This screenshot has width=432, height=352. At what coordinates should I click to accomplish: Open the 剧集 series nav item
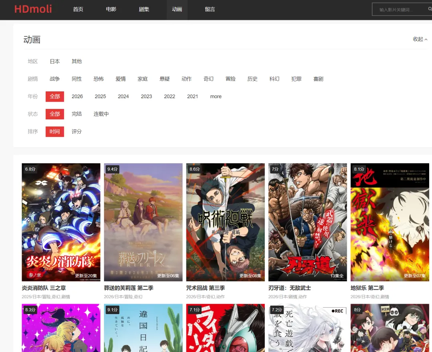pos(144,9)
